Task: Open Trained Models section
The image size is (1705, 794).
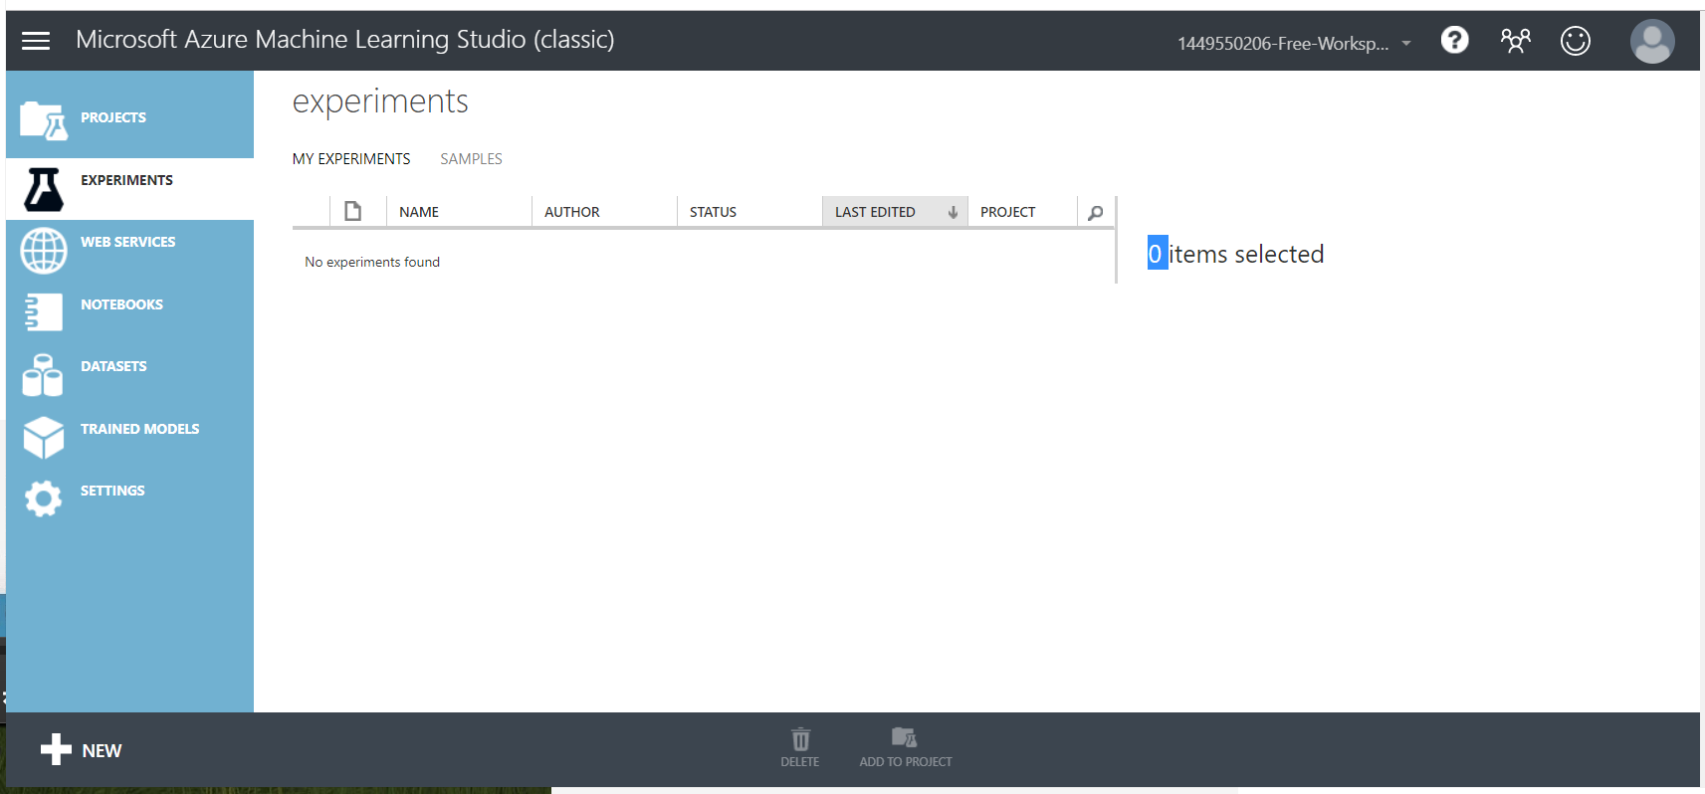Action: [x=139, y=429]
